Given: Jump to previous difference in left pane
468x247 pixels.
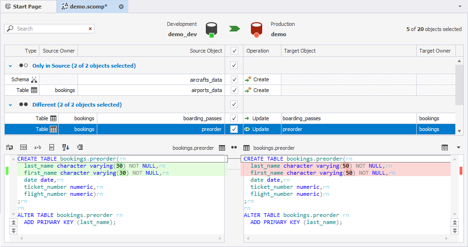Looking at the screenshot, I should (14, 223).
